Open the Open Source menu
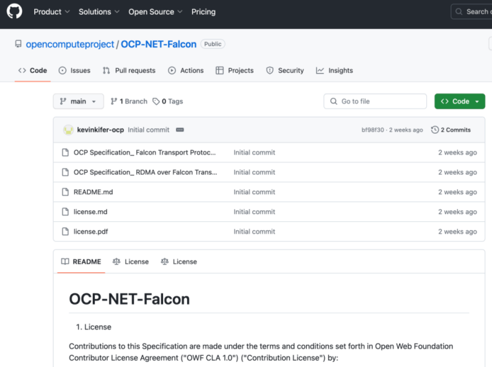This screenshot has width=492, height=367. point(155,12)
